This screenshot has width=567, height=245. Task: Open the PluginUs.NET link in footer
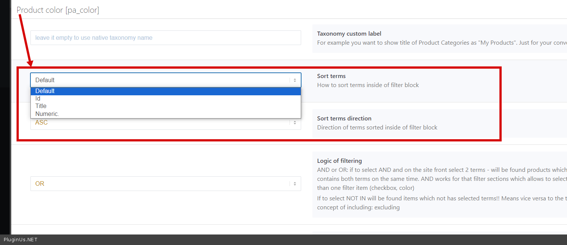(x=21, y=240)
